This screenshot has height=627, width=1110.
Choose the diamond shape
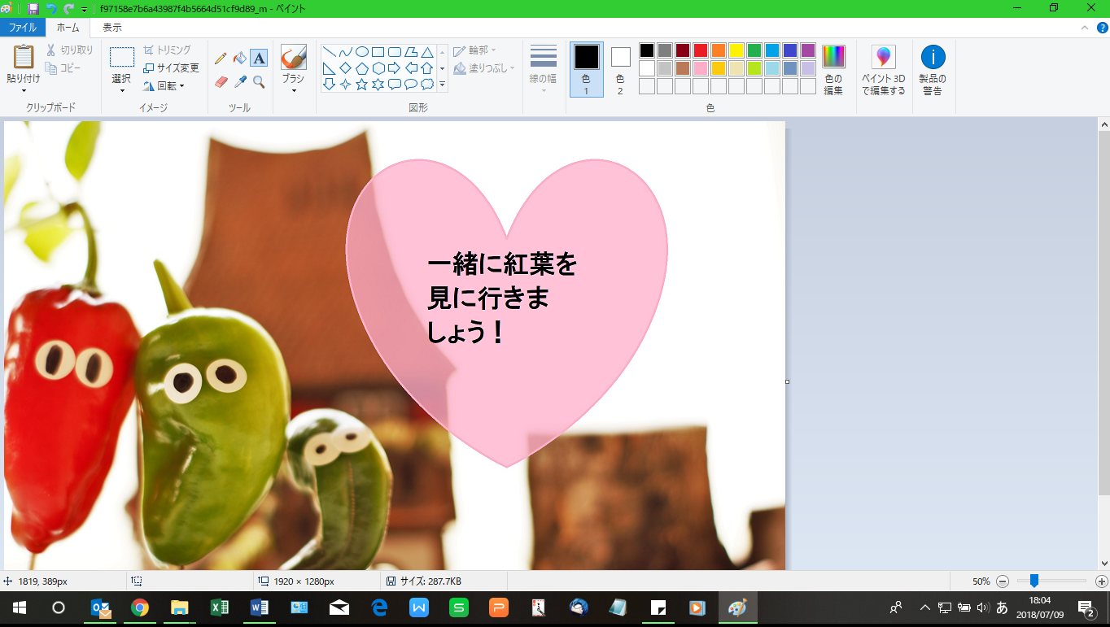346,67
